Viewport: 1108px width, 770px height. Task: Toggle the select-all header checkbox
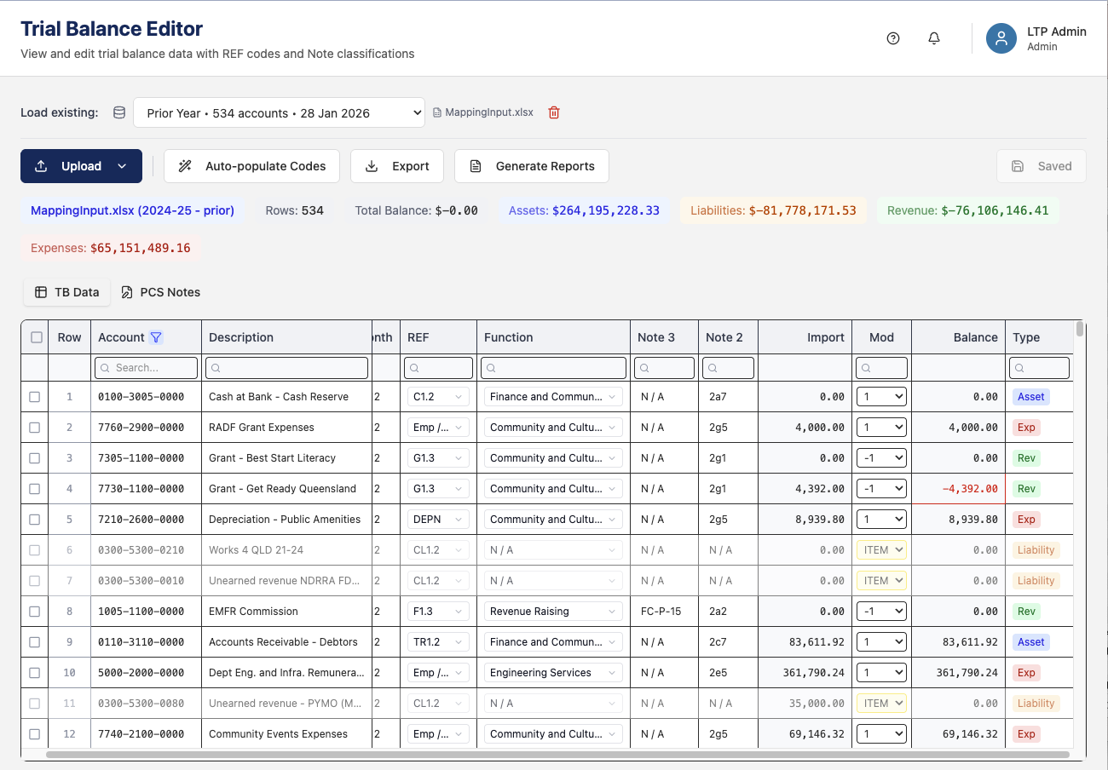pyautogui.click(x=37, y=337)
